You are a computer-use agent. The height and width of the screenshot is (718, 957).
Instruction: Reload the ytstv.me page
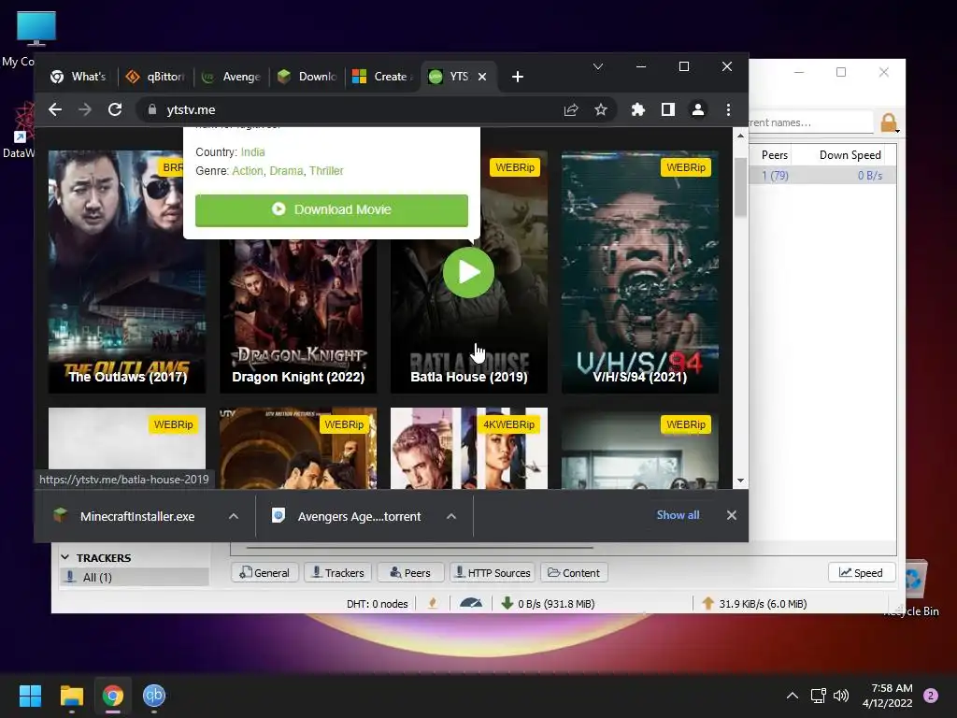[115, 109]
